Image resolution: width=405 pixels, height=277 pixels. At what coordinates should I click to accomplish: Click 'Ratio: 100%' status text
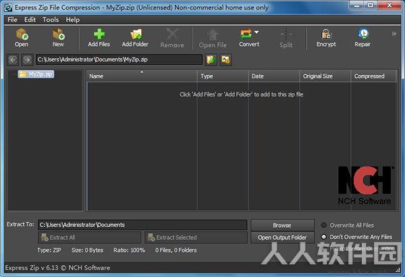129,250
